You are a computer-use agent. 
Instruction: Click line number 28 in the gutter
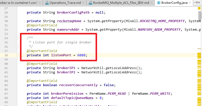6,13
